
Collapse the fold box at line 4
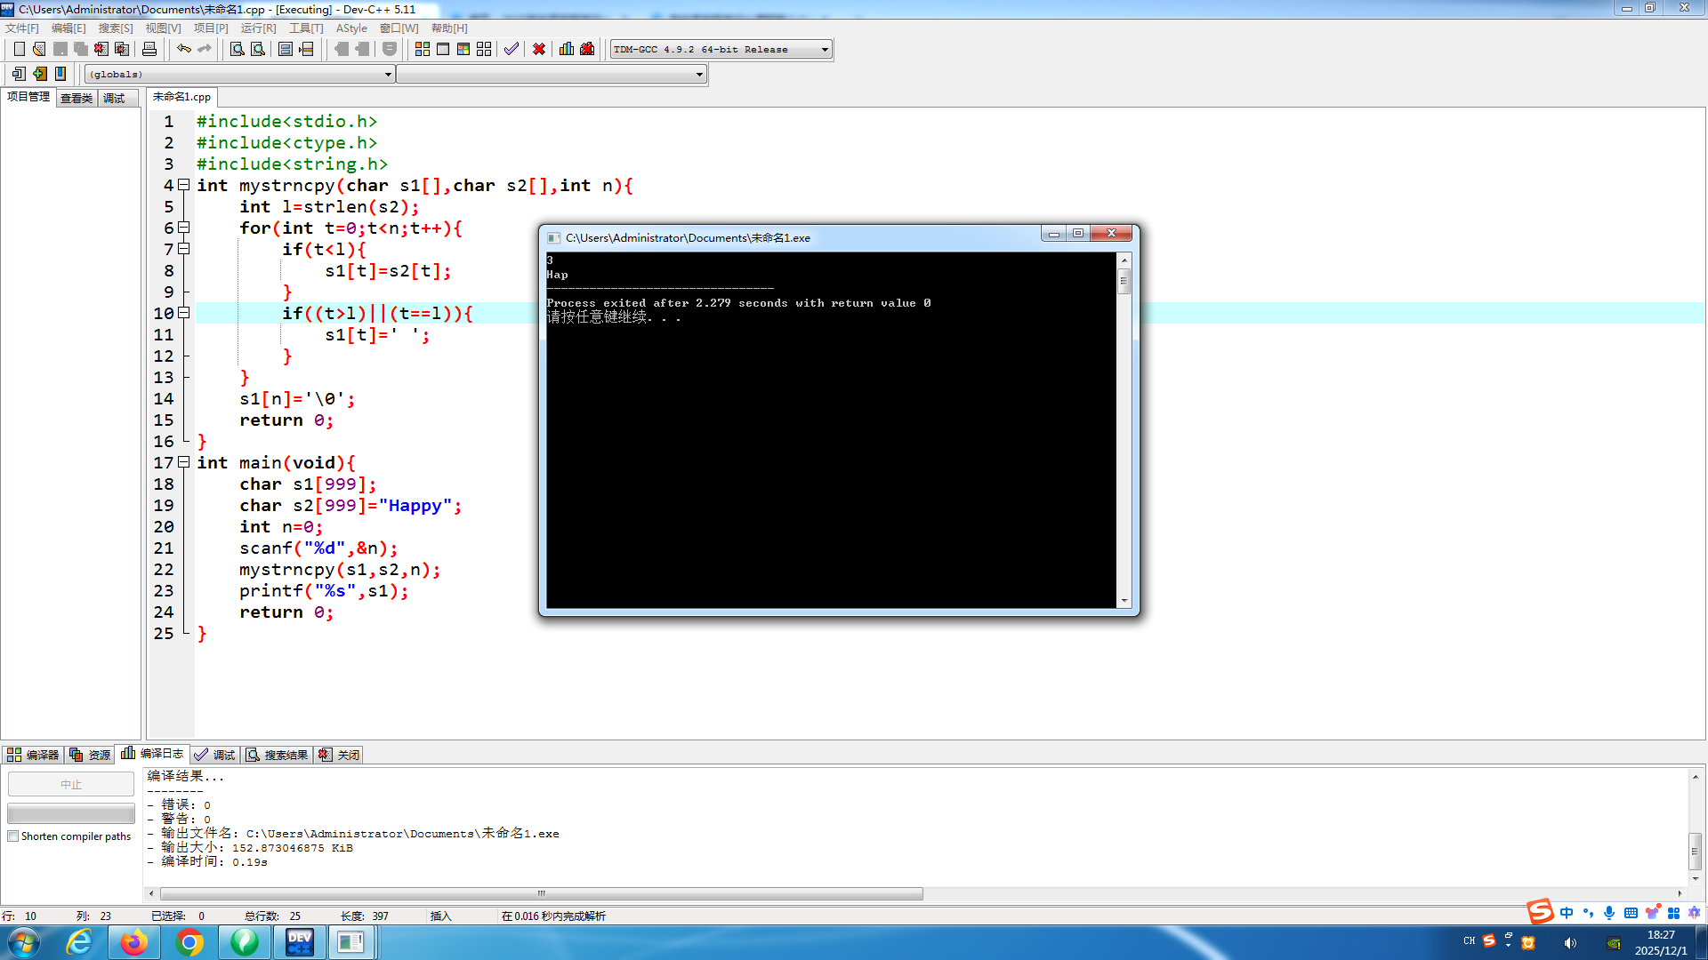tap(184, 185)
